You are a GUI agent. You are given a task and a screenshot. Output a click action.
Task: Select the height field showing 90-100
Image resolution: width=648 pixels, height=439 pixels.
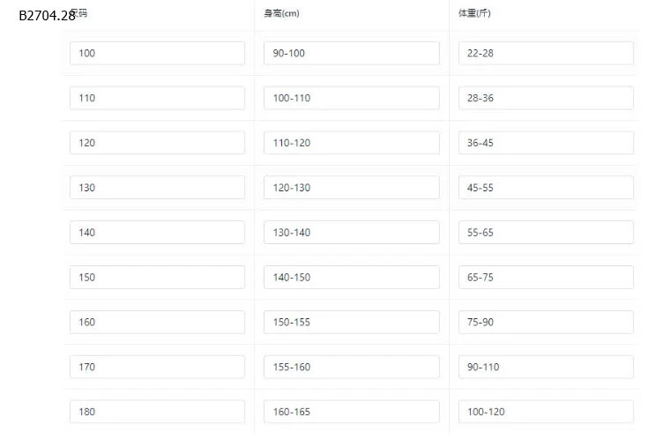click(351, 53)
